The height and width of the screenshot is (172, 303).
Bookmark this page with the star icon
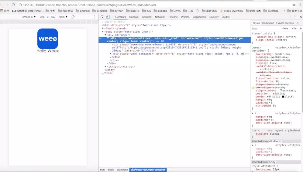pos(294,5)
